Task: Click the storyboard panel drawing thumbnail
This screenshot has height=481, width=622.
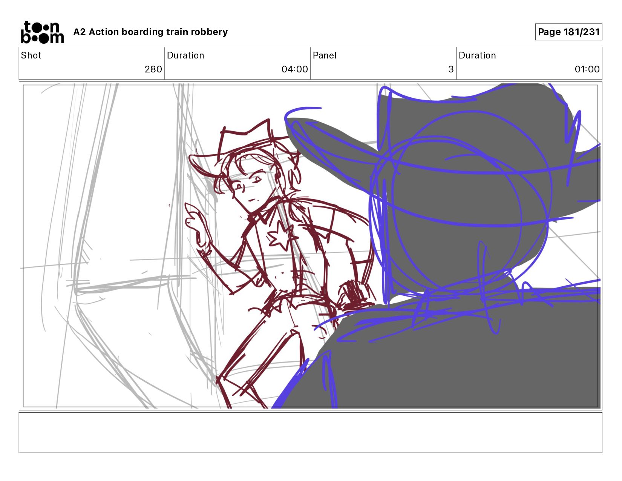Action: click(311, 246)
